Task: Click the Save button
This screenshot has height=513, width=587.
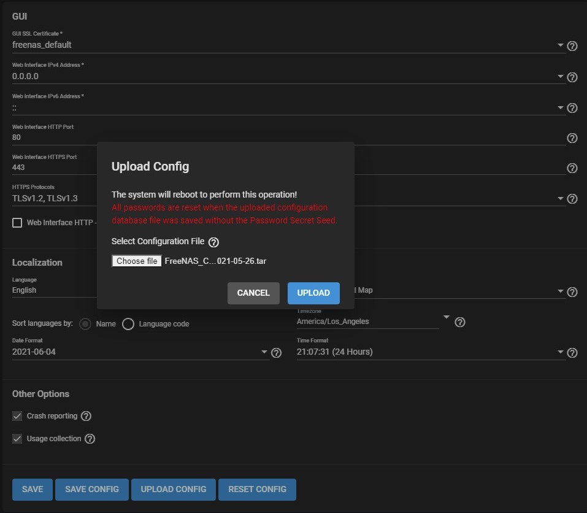Action: click(33, 490)
